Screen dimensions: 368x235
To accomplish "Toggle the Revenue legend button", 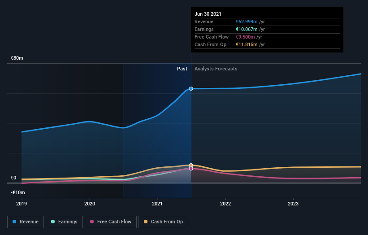I will (26, 222).
